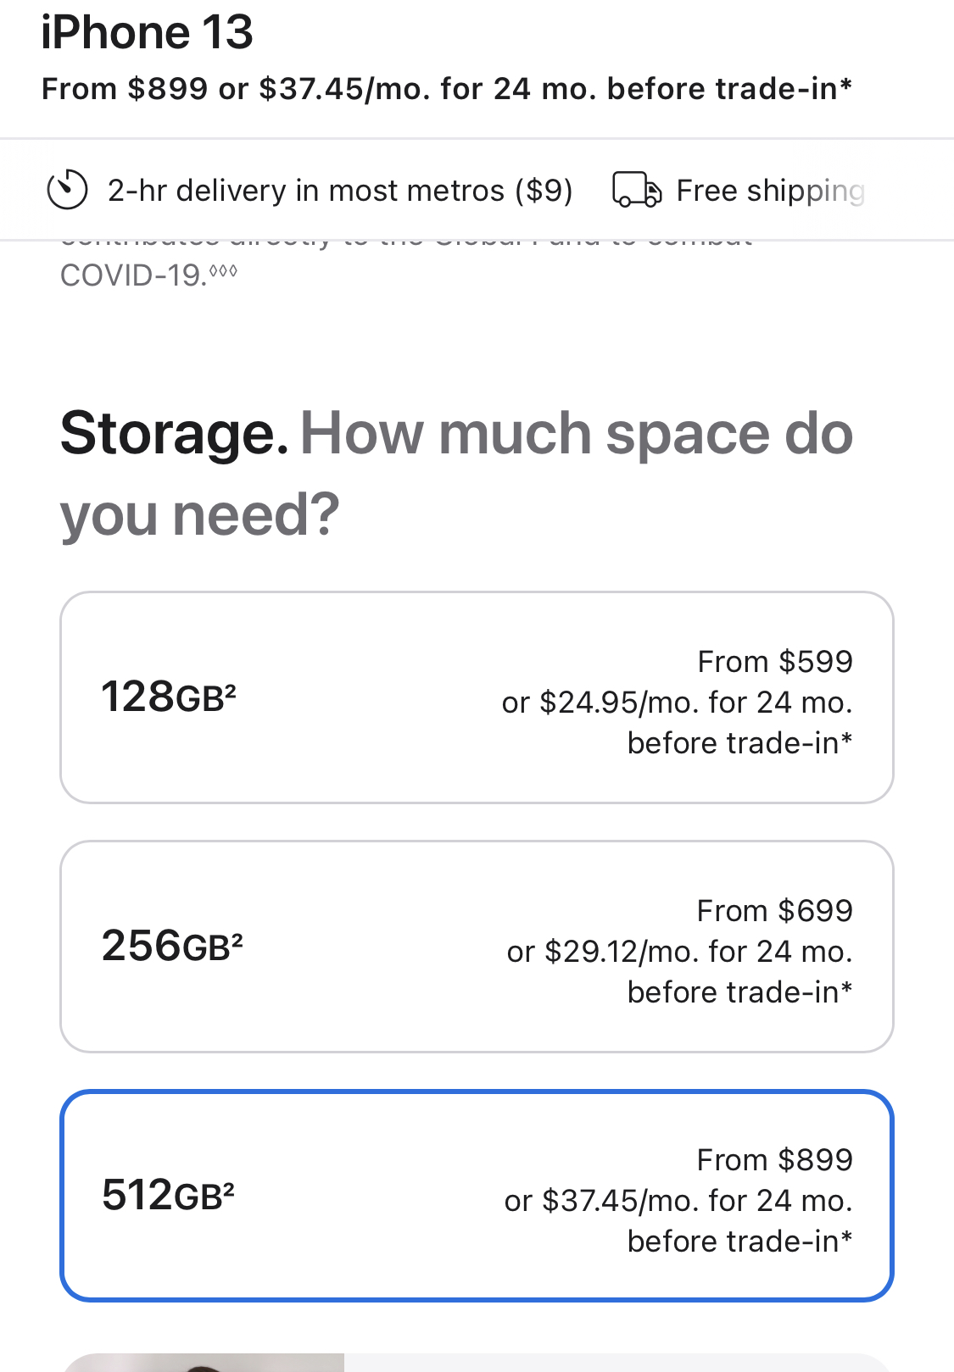Tap the free shipping truck icon
This screenshot has width=954, height=1372.
tap(636, 190)
